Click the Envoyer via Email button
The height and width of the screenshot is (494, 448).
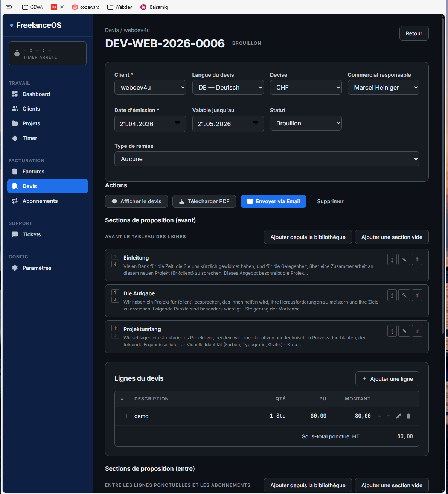pos(273,201)
